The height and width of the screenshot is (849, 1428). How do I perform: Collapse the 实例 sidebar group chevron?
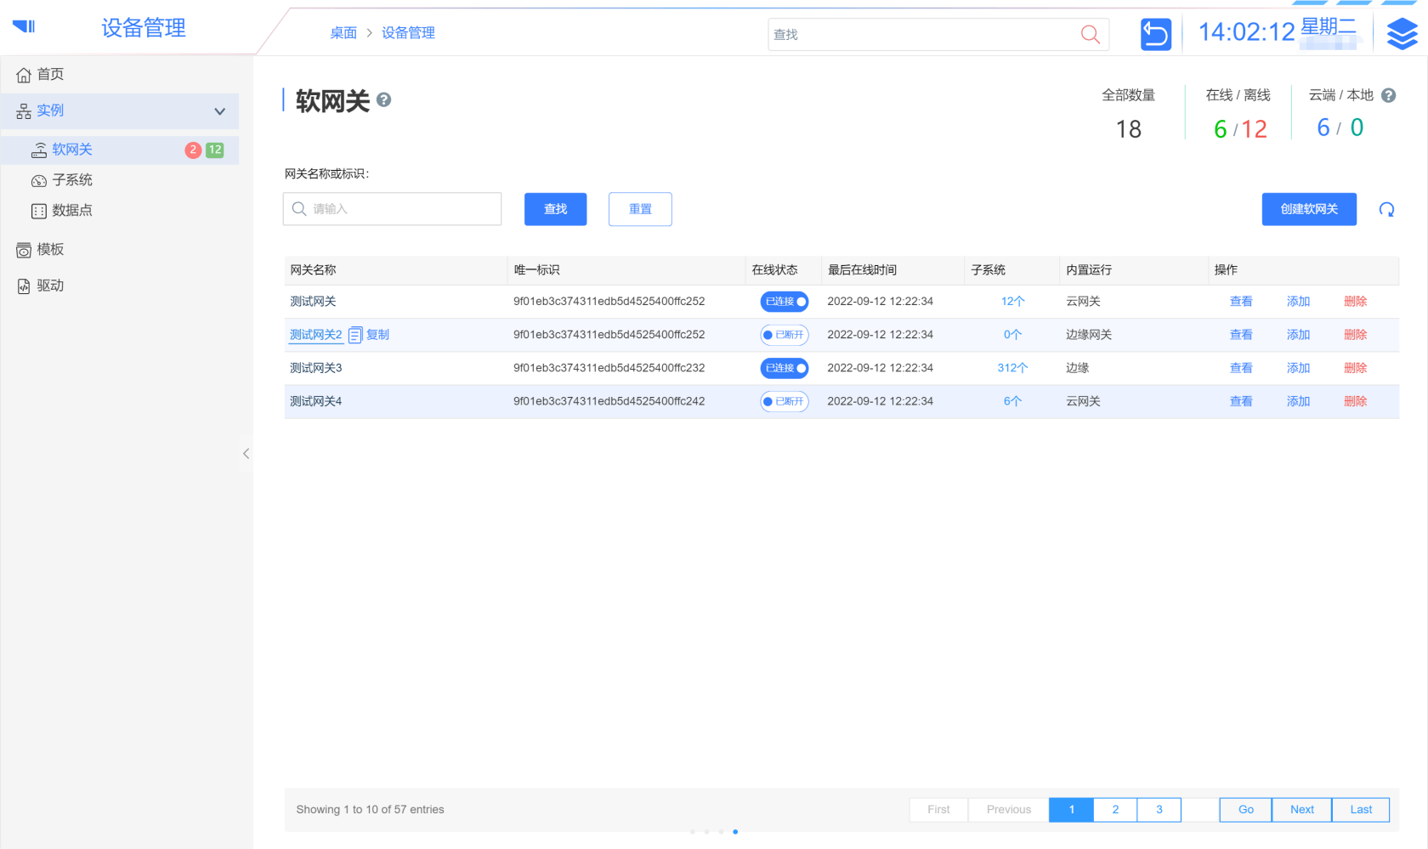(219, 111)
